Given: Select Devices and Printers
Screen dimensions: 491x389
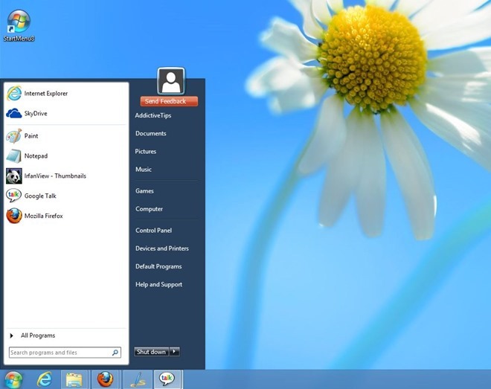Looking at the screenshot, I should [x=161, y=248].
